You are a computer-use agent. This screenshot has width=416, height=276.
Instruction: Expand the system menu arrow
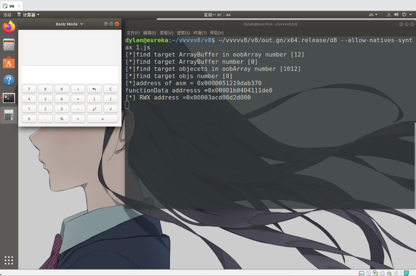(x=410, y=15)
